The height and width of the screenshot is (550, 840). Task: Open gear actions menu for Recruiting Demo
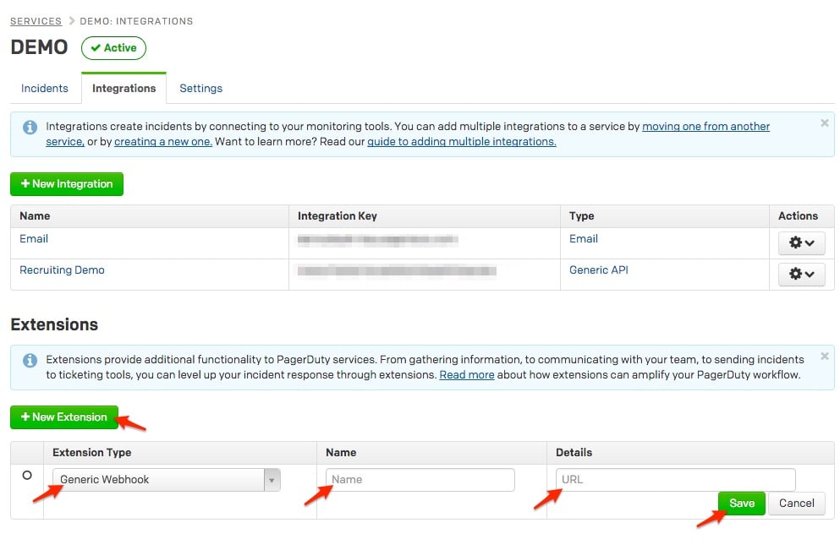801,274
